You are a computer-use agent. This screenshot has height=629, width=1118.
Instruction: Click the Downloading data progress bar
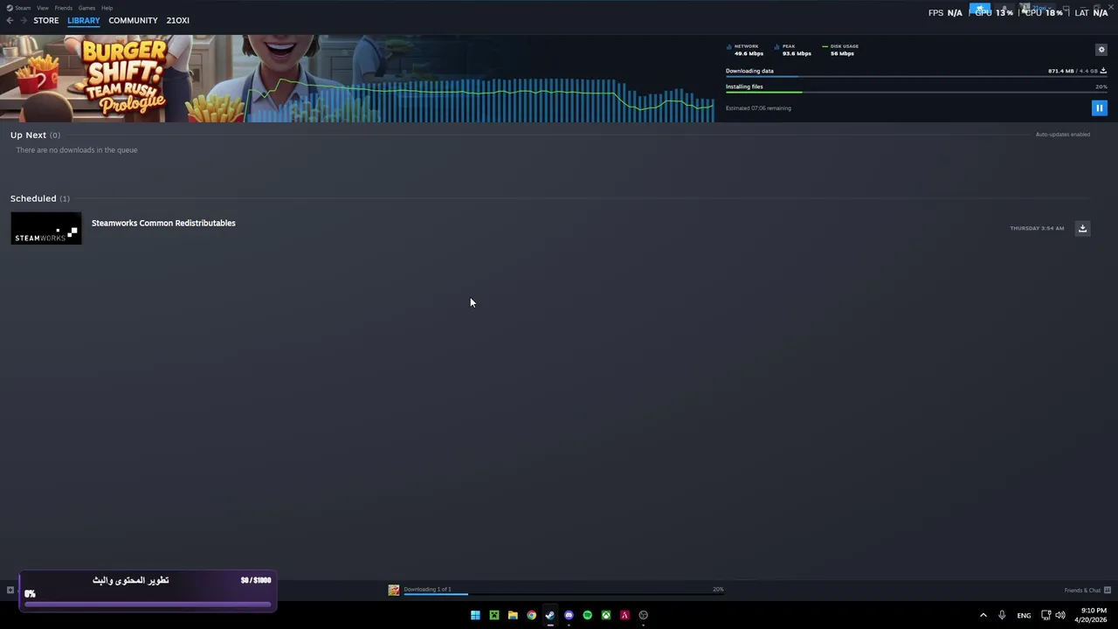coord(916,77)
